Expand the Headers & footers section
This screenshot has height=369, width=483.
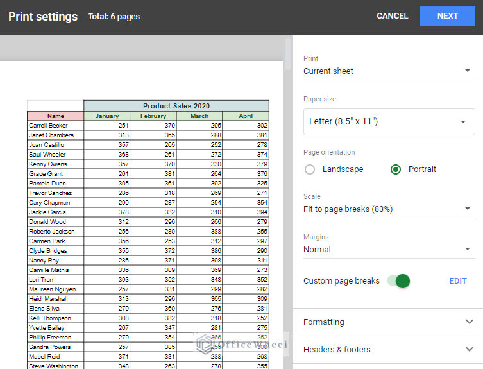coord(387,350)
